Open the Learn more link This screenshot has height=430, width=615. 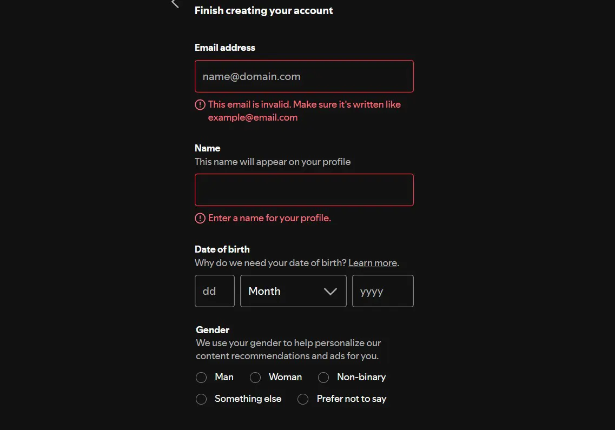click(373, 263)
